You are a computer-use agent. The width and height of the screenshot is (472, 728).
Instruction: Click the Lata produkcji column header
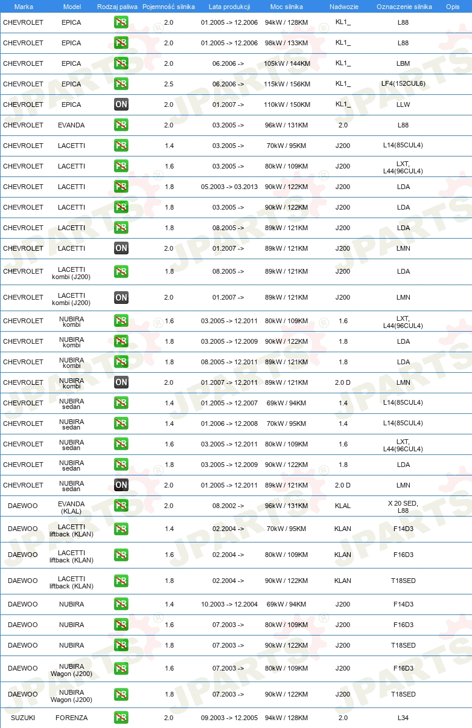click(229, 6)
